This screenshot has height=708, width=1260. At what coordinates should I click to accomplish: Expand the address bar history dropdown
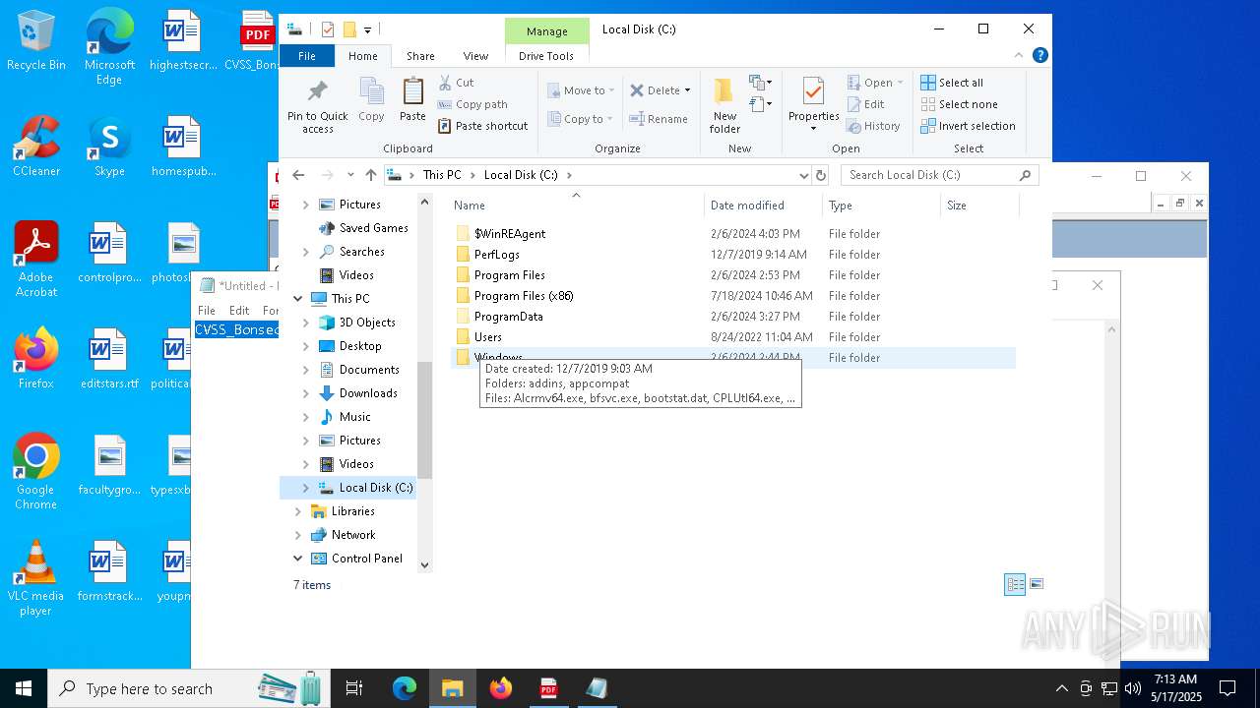[x=804, y=175]
